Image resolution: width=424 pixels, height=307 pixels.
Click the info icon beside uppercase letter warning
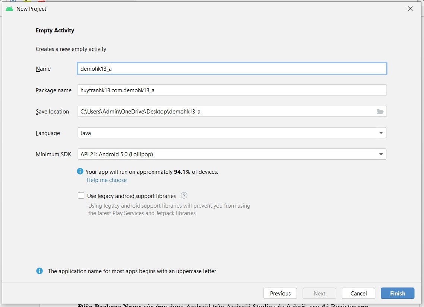click(39, 271)
